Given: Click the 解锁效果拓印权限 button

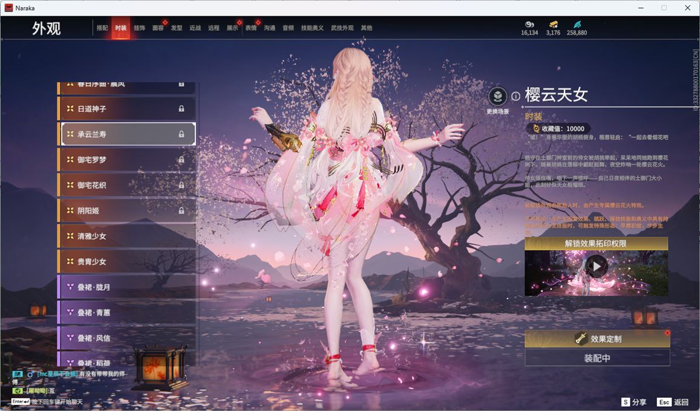Looking at the screenshot, I should [x=596, y=244].
